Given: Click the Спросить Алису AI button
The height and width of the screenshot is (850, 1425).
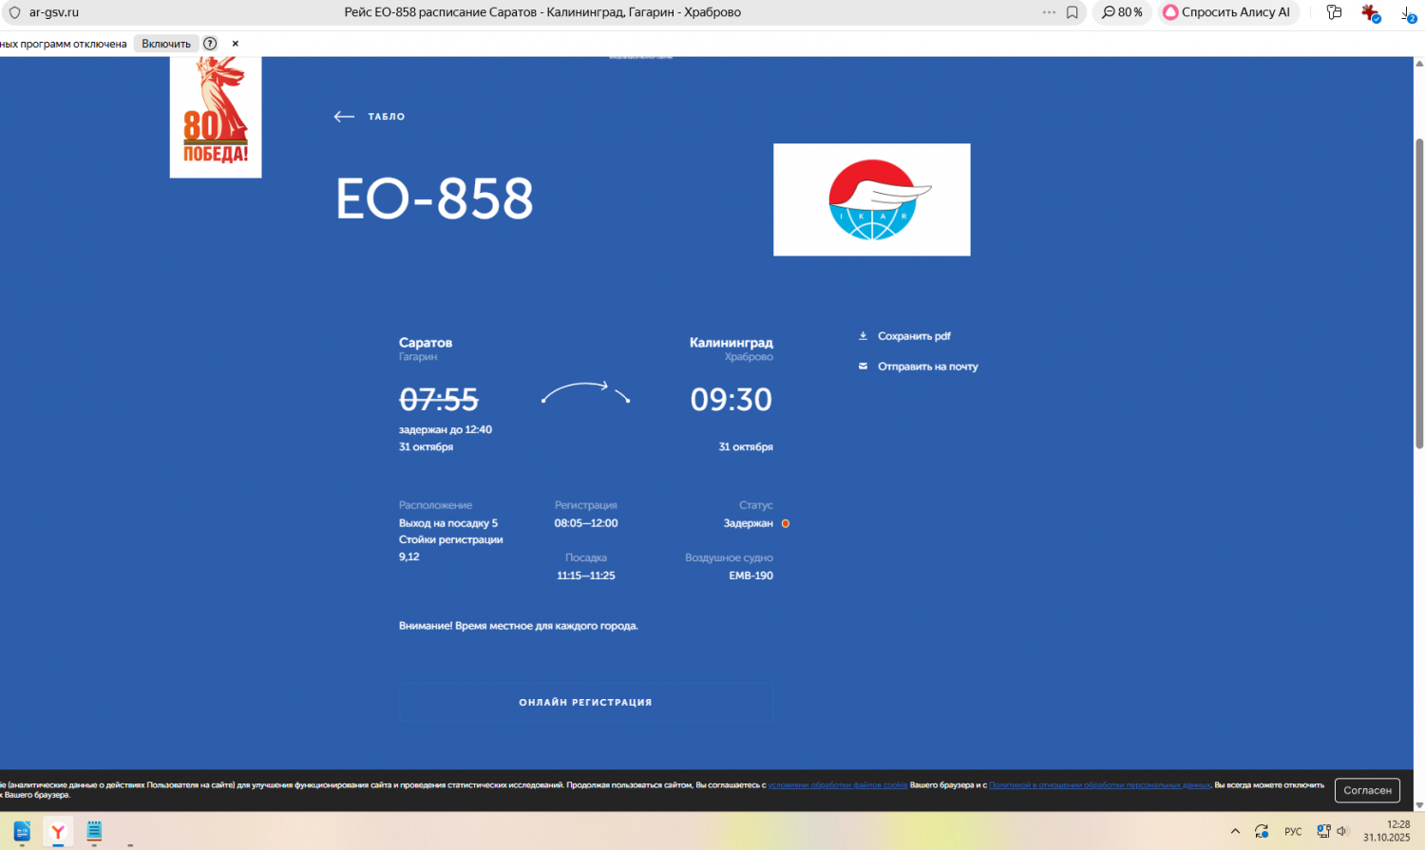Looking at the screenshot, I should click(x=1226, y=12).
